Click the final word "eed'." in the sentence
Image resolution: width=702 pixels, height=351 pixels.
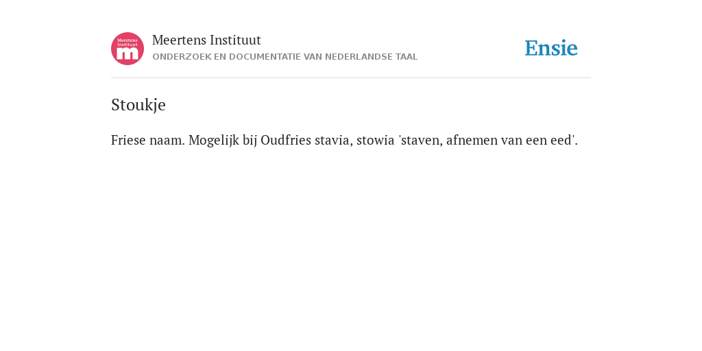(x=564, y=140)
